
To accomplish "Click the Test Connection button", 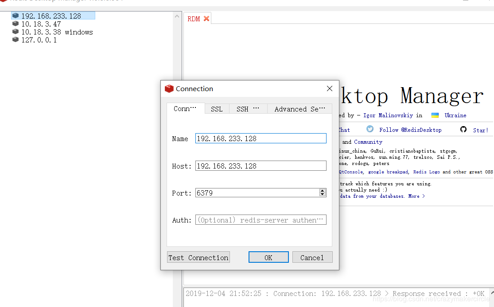I will click(198, 257).
